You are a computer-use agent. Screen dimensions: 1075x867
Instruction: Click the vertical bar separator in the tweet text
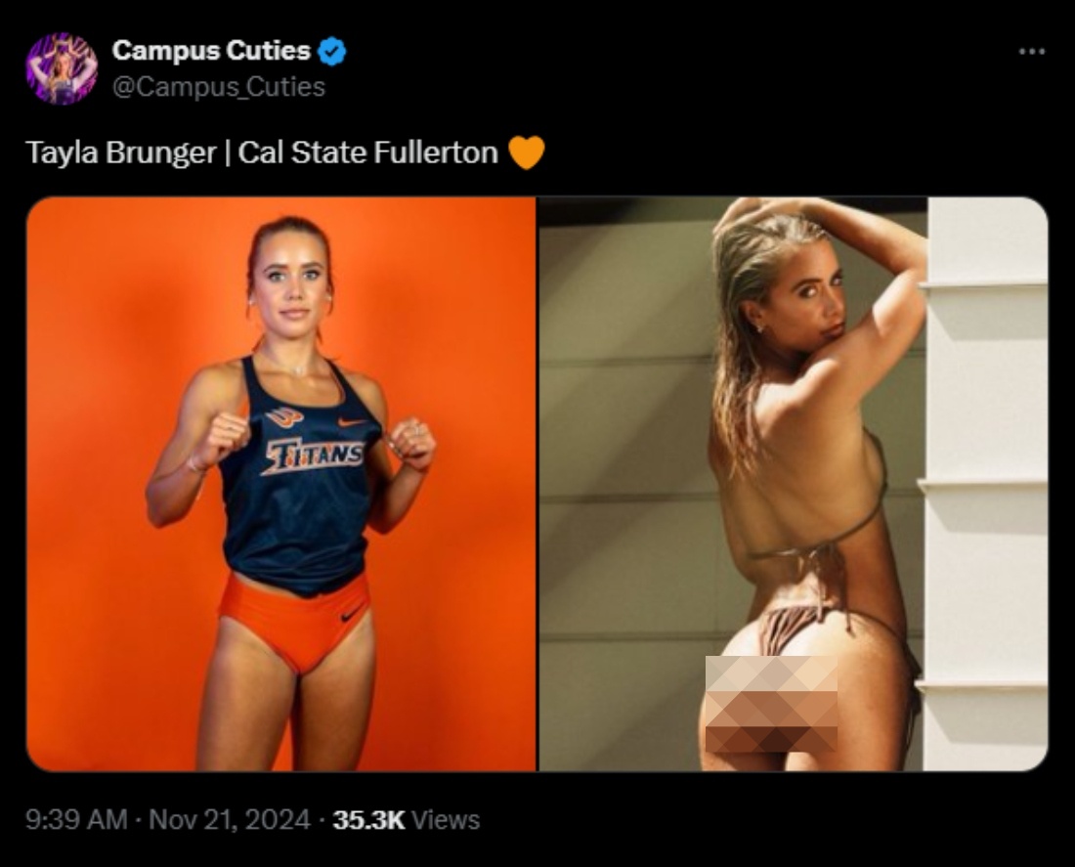point(227,153)
